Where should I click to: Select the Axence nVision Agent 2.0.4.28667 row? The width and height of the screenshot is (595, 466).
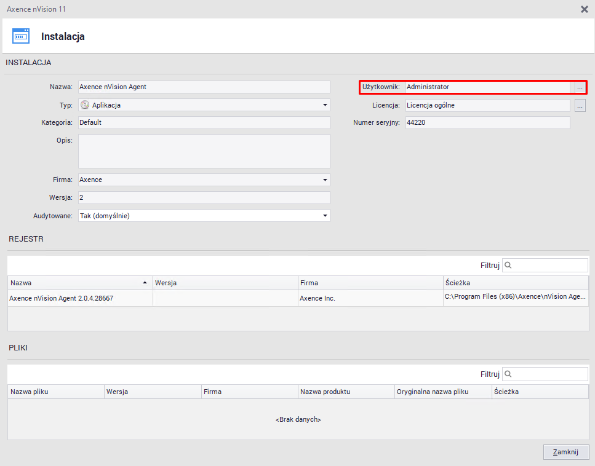pos(80,298)
